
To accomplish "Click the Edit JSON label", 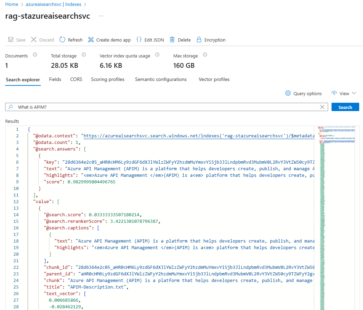I will click(154, 40).
